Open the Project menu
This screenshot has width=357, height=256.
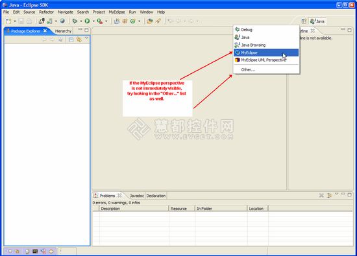tap(99, 12)
